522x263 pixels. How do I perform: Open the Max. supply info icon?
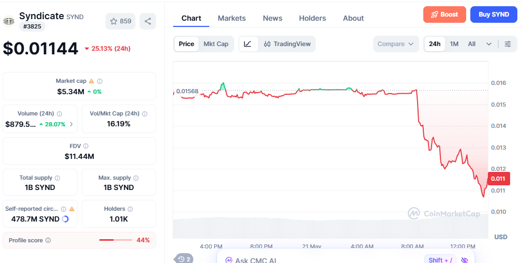pyautogui.click(x=136, y=178)
